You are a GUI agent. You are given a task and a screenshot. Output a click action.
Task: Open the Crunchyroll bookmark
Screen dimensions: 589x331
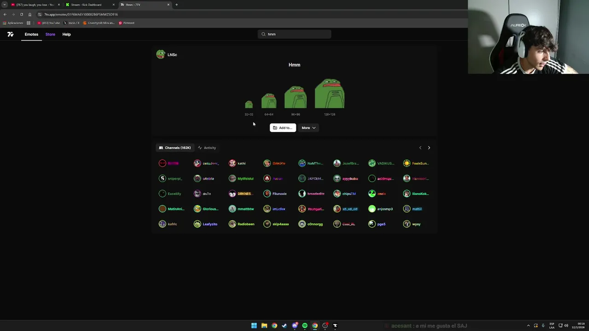[x=99, y=23]
